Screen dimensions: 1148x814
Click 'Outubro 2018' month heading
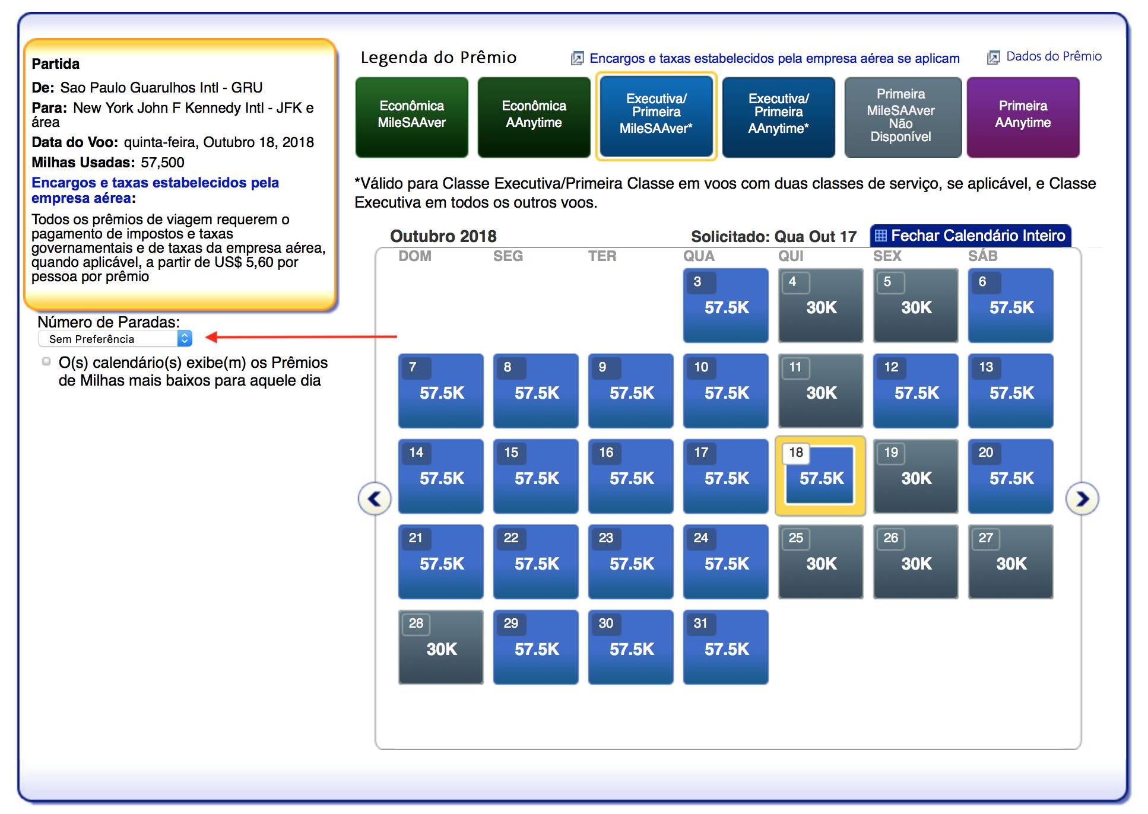click(x=443, y=236)
